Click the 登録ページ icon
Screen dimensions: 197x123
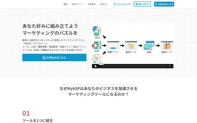tap(113, 45)
